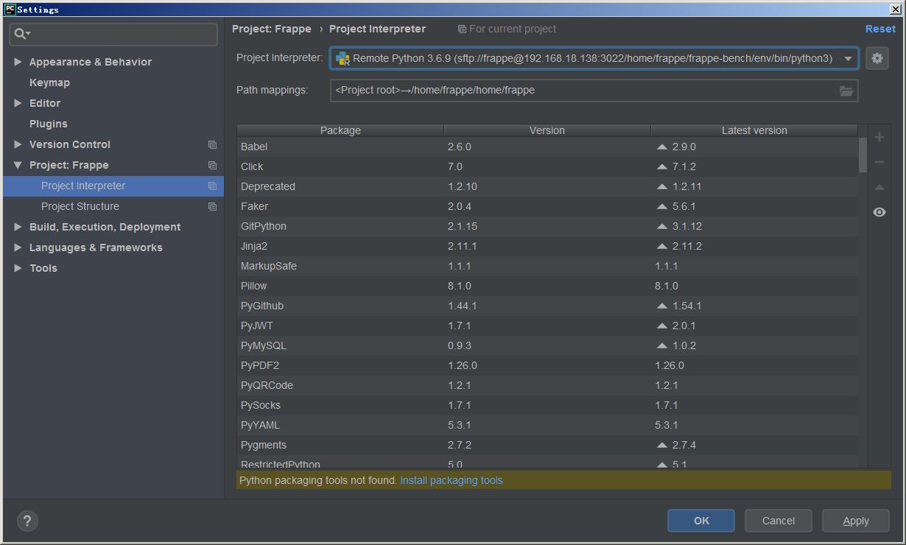Select the PyQRCode package row
The image size is (906, 545).
547,385
